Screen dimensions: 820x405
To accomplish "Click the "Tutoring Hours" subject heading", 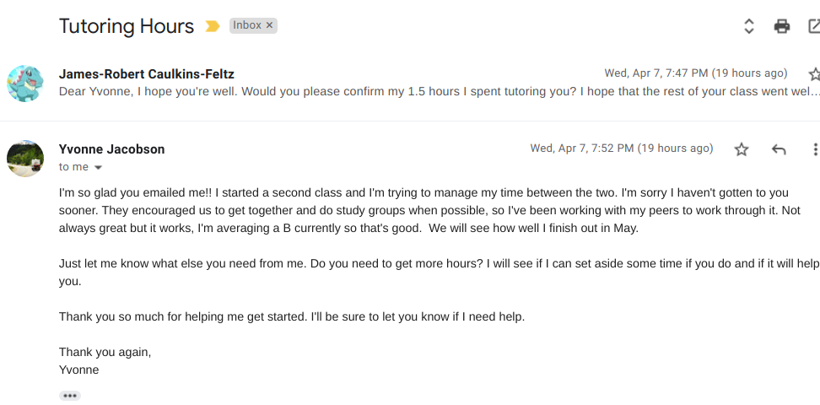I will [x=127, y=27].
